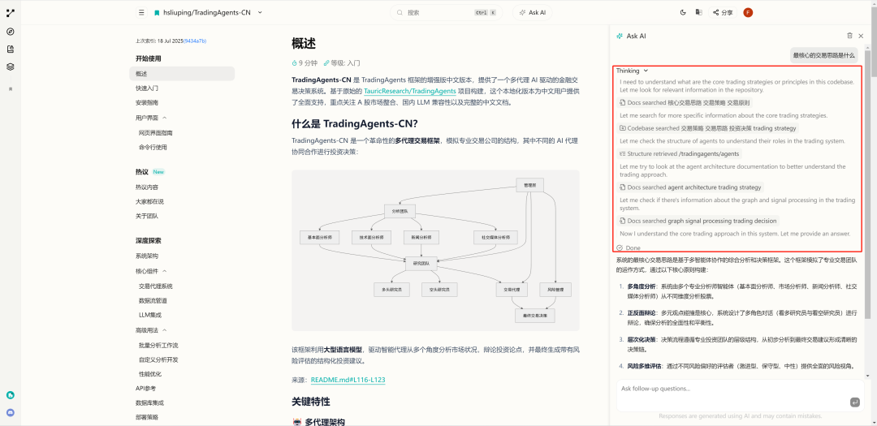The image size is (877, 426).
Task: Click the Ask AI sparkle panel icon
Action: point(619,36)
